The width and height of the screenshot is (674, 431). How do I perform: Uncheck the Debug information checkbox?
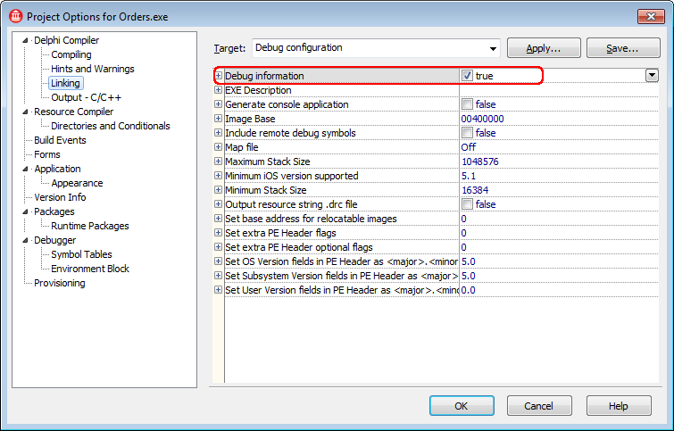tap(467, 76)
